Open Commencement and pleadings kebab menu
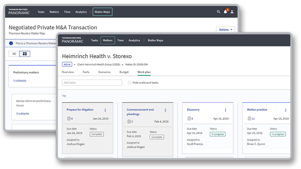The image size is (301, 169). pos(165,110)
